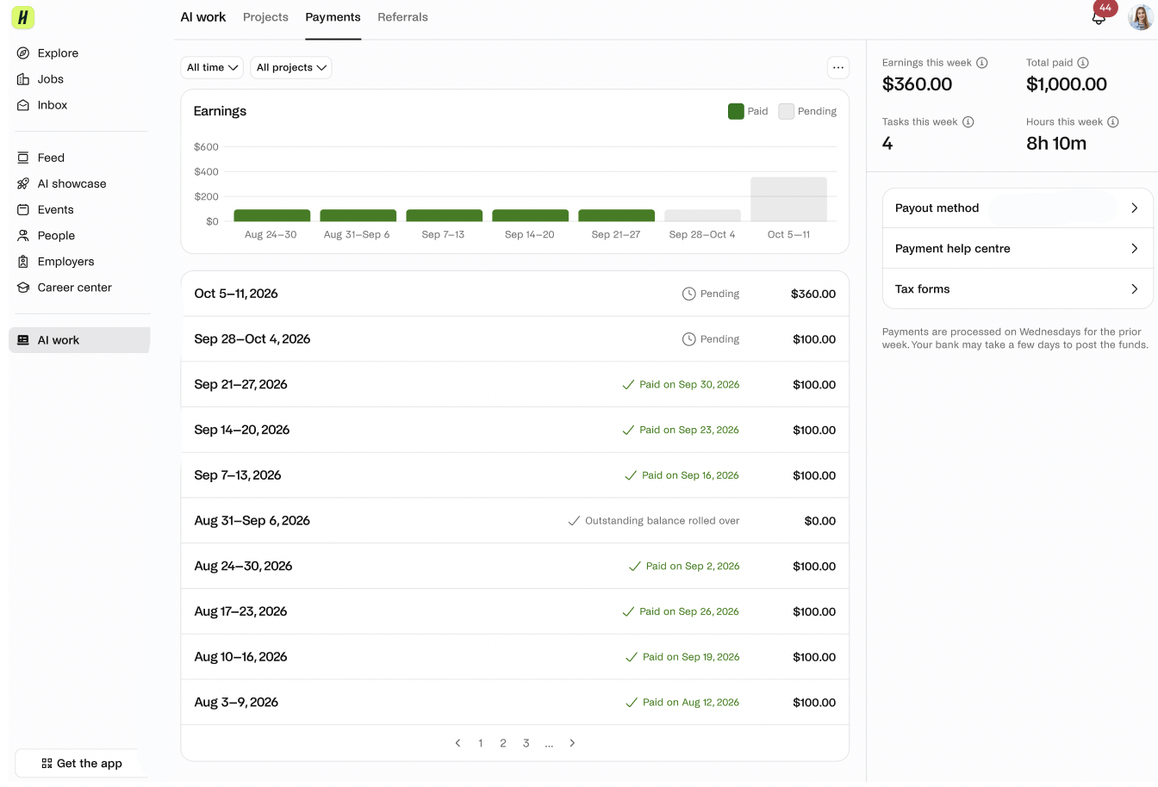Open the All projects dropdown
This screenshot has height=787, width=1158.
coord(291,67)
